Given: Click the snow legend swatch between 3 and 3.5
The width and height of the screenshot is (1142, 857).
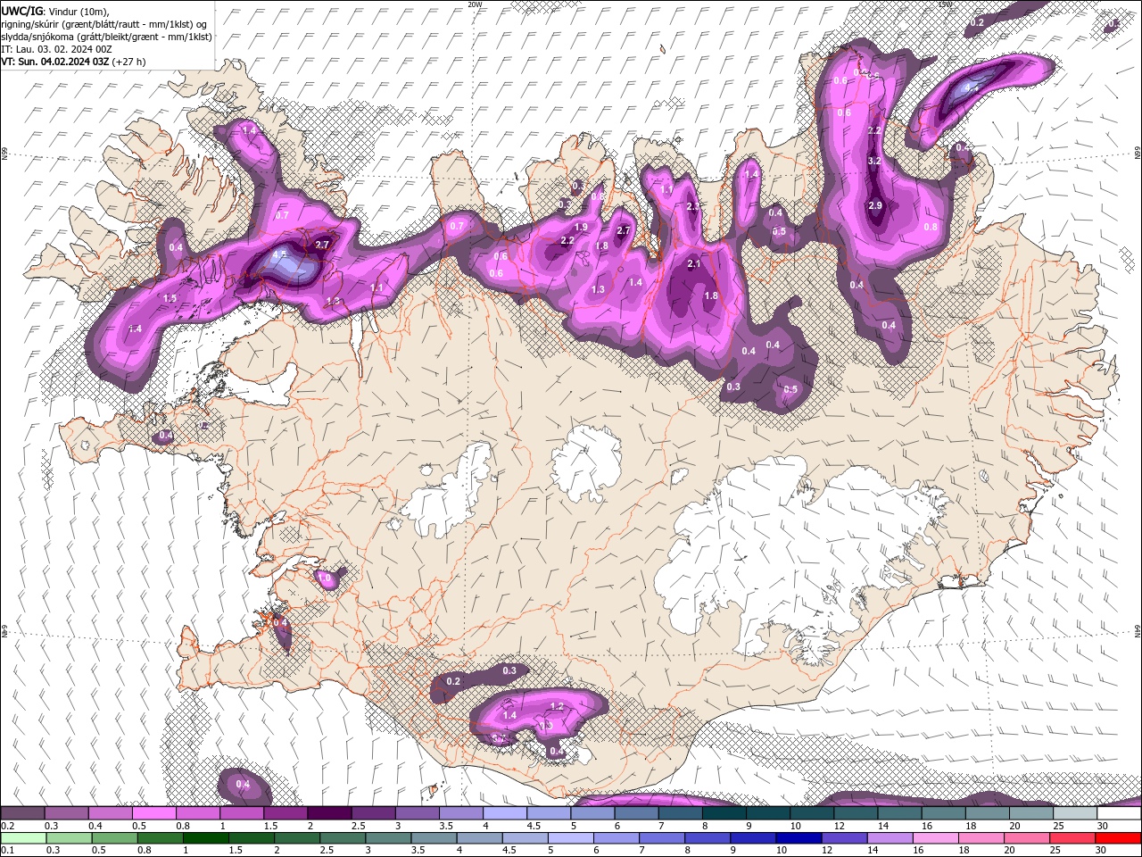Looking at the screenshot, I should (x=418, y=813).
